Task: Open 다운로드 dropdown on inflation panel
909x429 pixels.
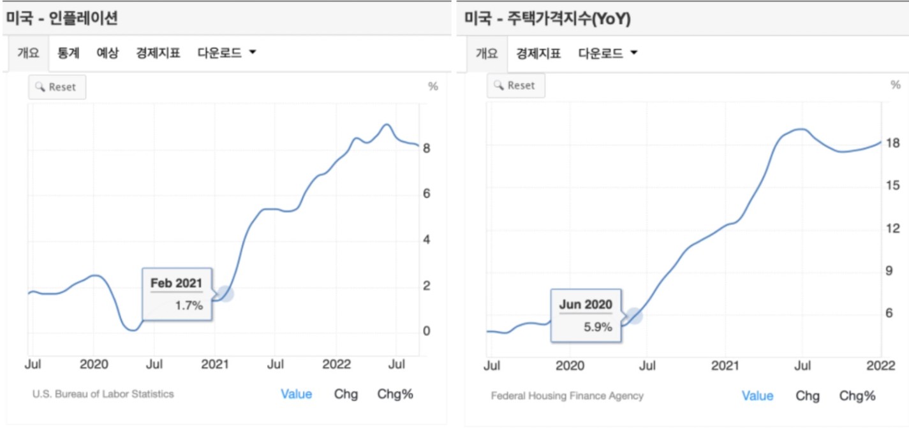Action: pos(226,53)
